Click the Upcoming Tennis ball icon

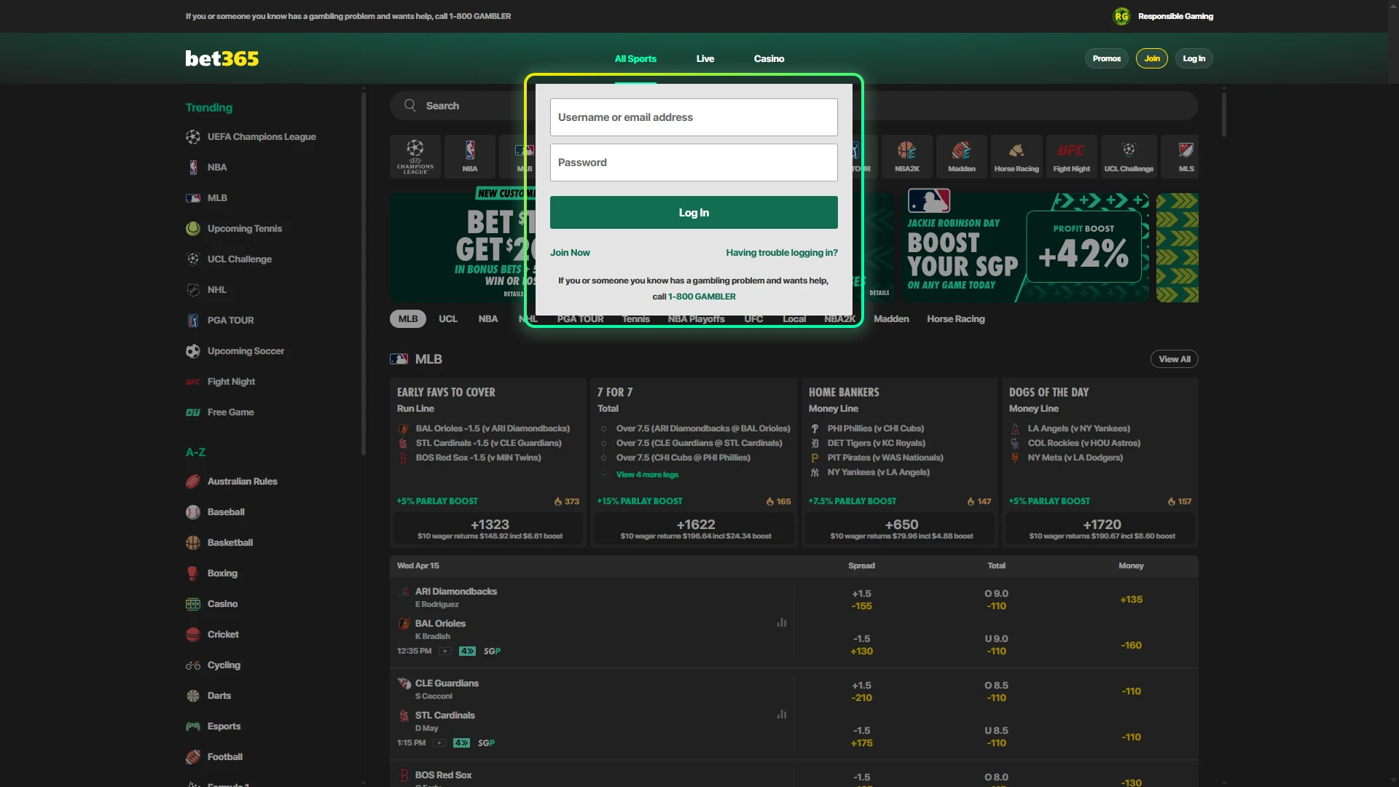(x=193, y=229)
